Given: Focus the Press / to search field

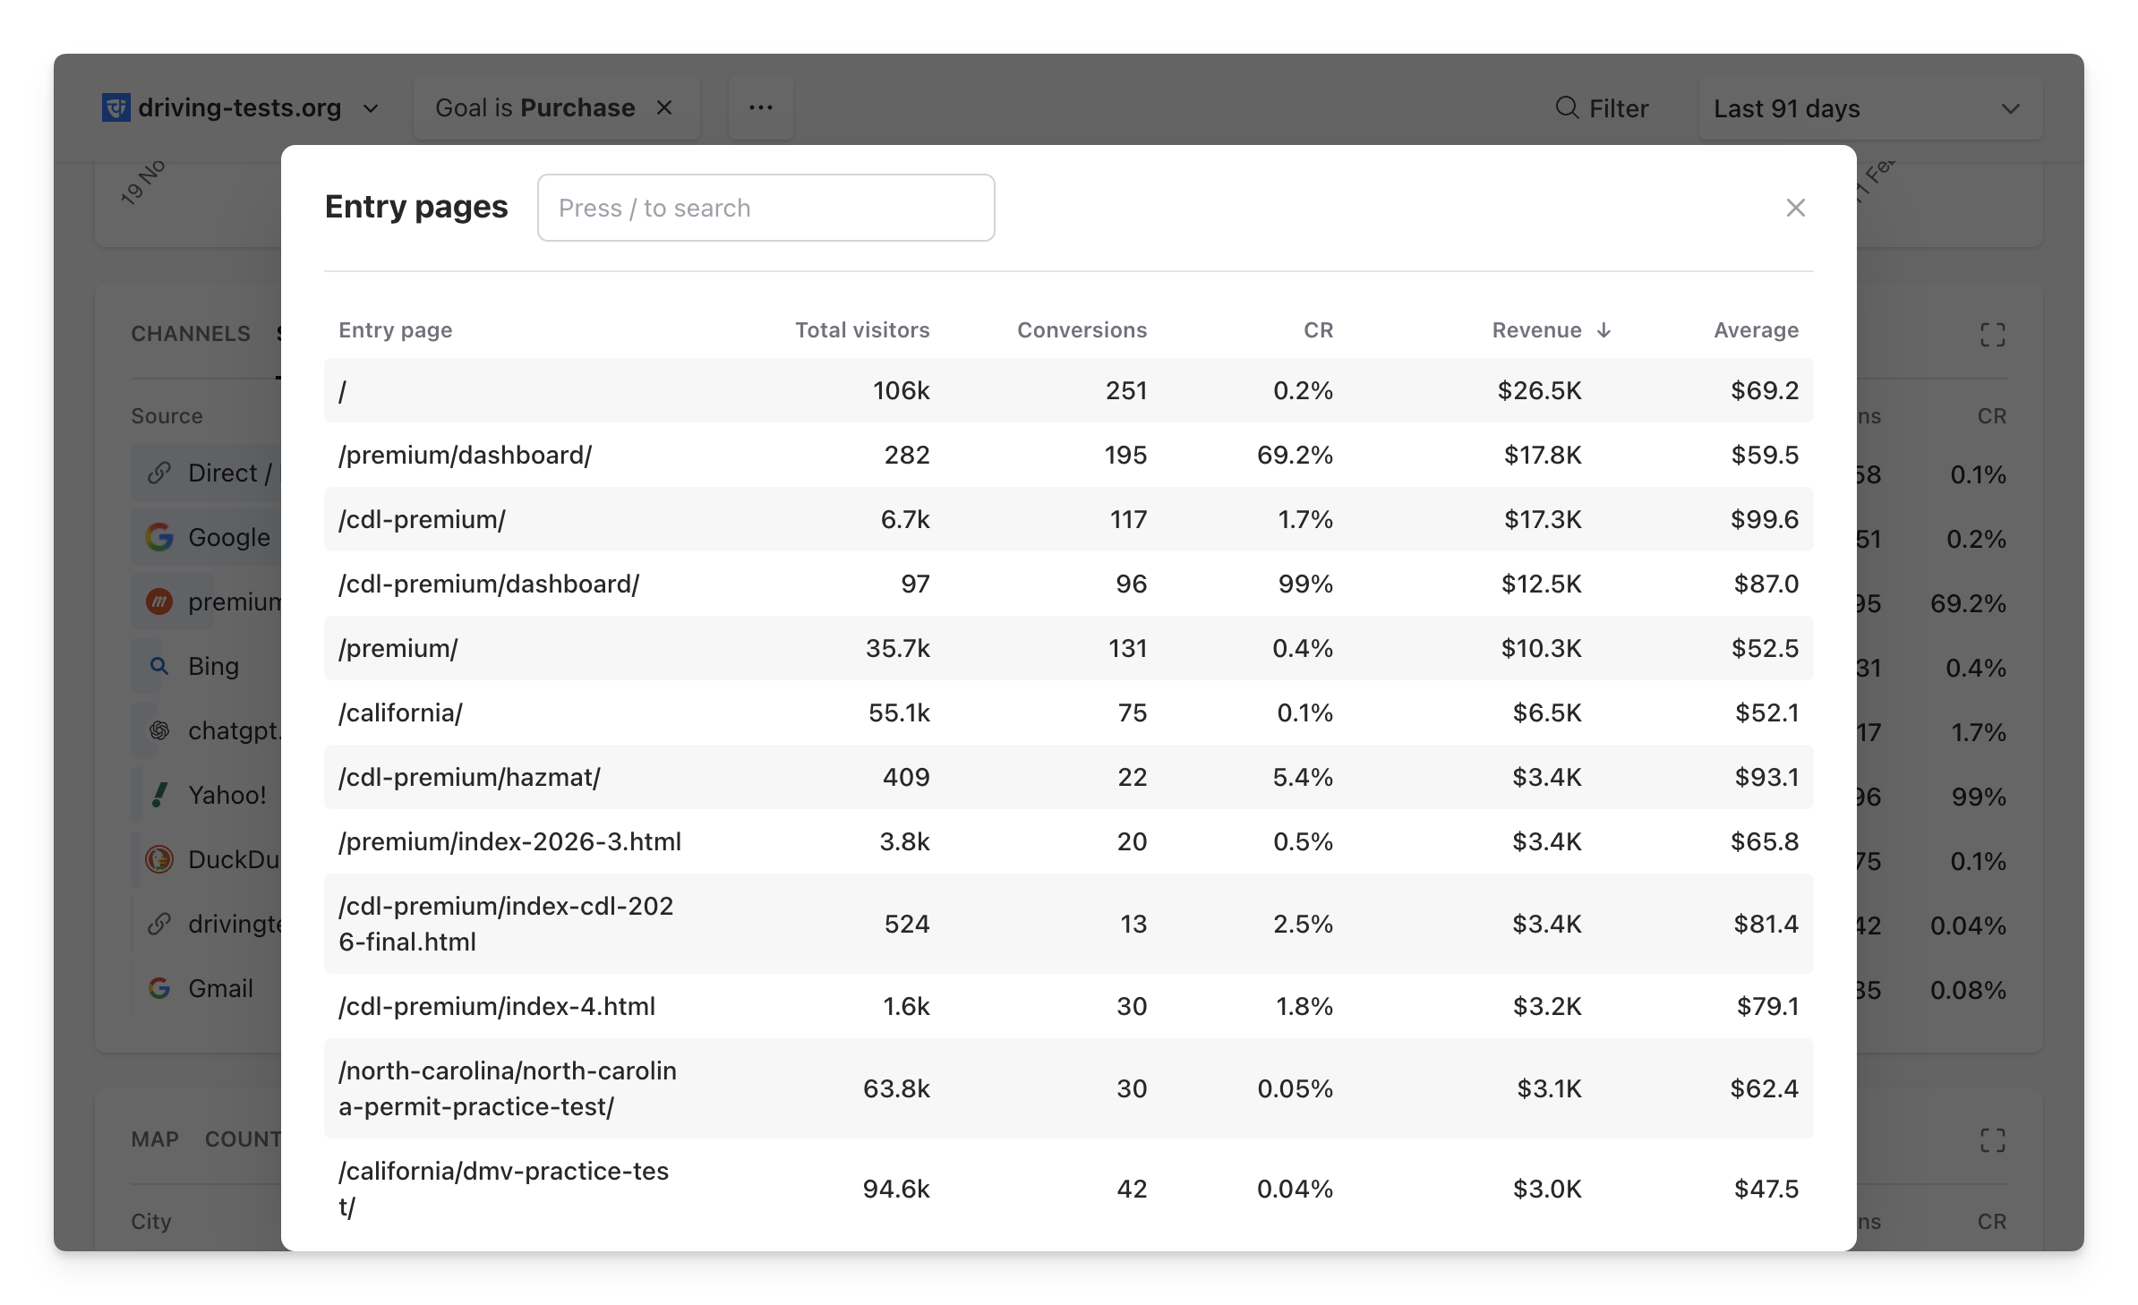Looking at the screenshot, I should (x=765, y=208).
